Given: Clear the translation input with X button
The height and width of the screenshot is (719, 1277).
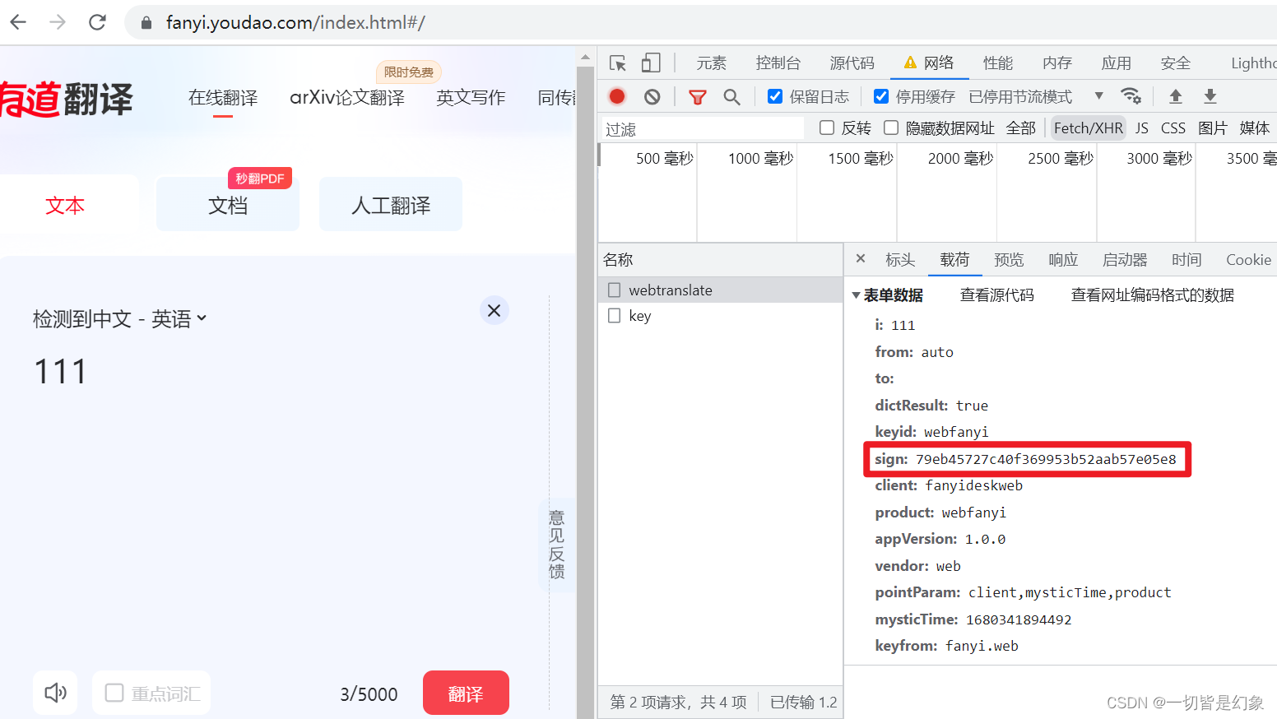Looking at the screenshot, I should (494, 310).
